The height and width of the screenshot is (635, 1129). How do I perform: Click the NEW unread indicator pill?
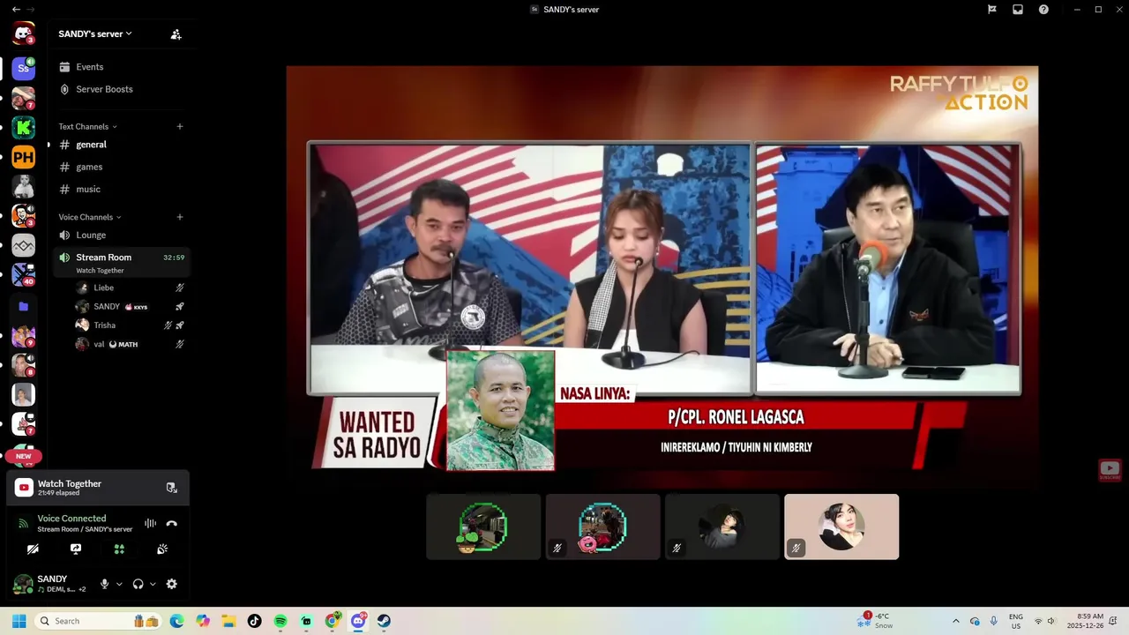coord(23,456)
